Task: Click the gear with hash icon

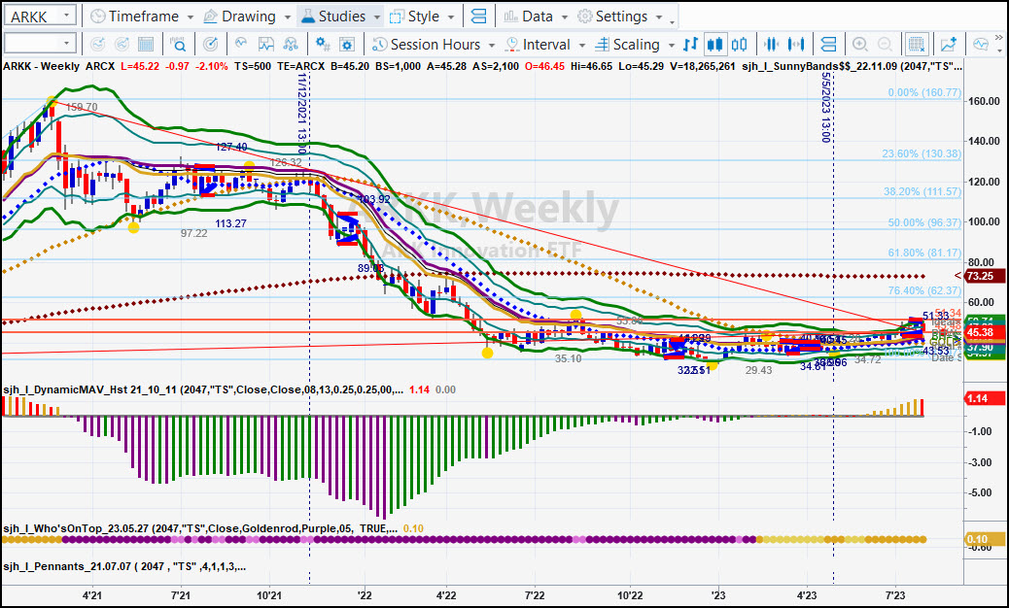Action: point(323,44)
